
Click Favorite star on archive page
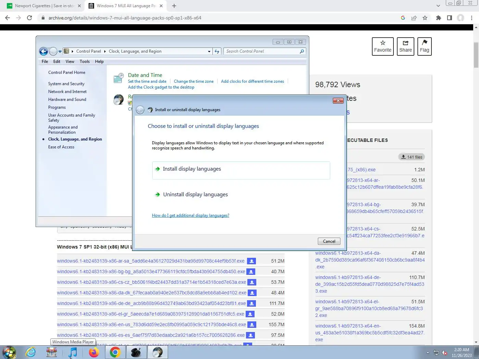(x=383, y=46)
